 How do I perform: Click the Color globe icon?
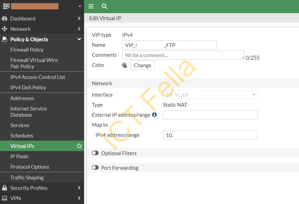[124, 65]
